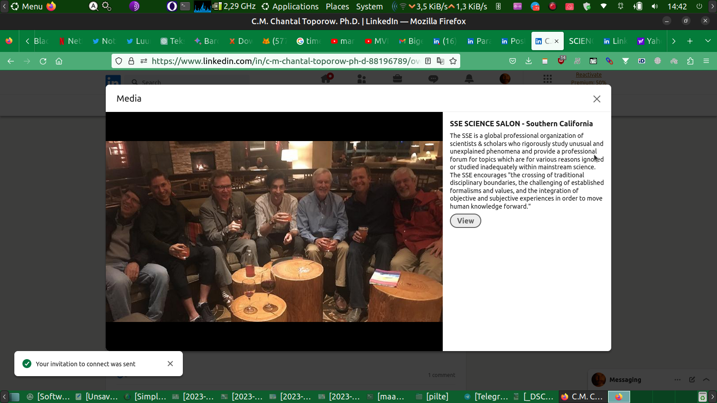This screenshot has width=717, height=403.
Task: Open site permissions icon in address bar
Action: (143, 61)
